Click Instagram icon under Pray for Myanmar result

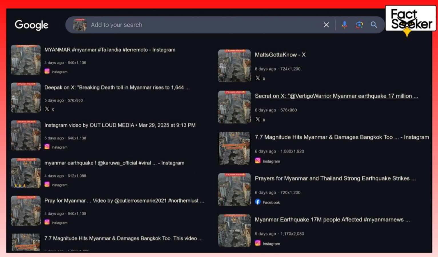(x=47, y=222)
